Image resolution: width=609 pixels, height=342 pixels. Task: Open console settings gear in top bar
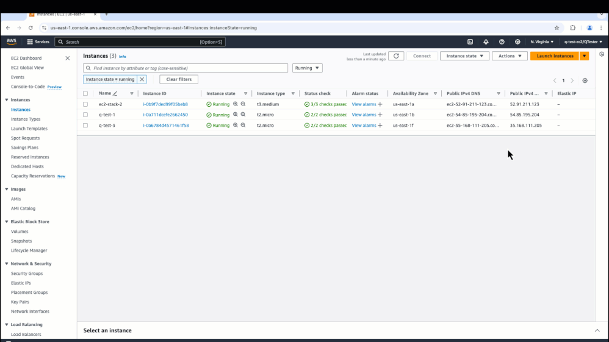(x=517, y=41)
